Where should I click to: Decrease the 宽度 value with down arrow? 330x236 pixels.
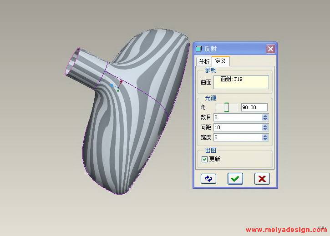pos(265,139)
